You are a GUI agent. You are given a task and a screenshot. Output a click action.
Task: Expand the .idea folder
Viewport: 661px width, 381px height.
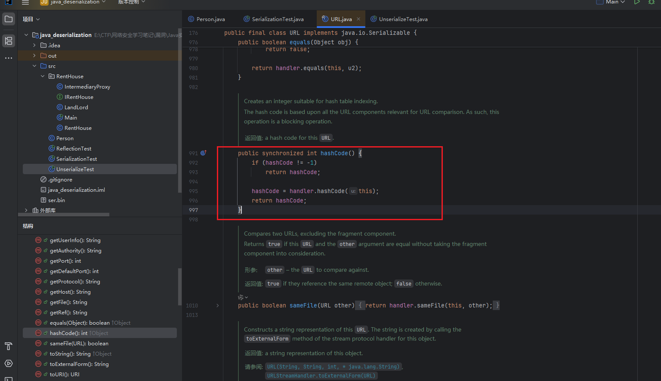34,45
